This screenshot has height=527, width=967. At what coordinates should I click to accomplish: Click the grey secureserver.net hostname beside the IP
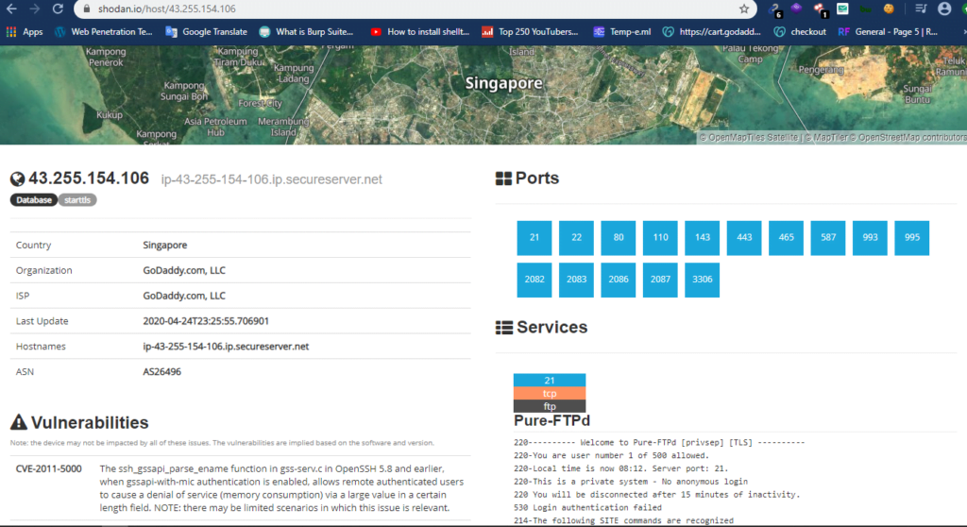tap(271, 179)
